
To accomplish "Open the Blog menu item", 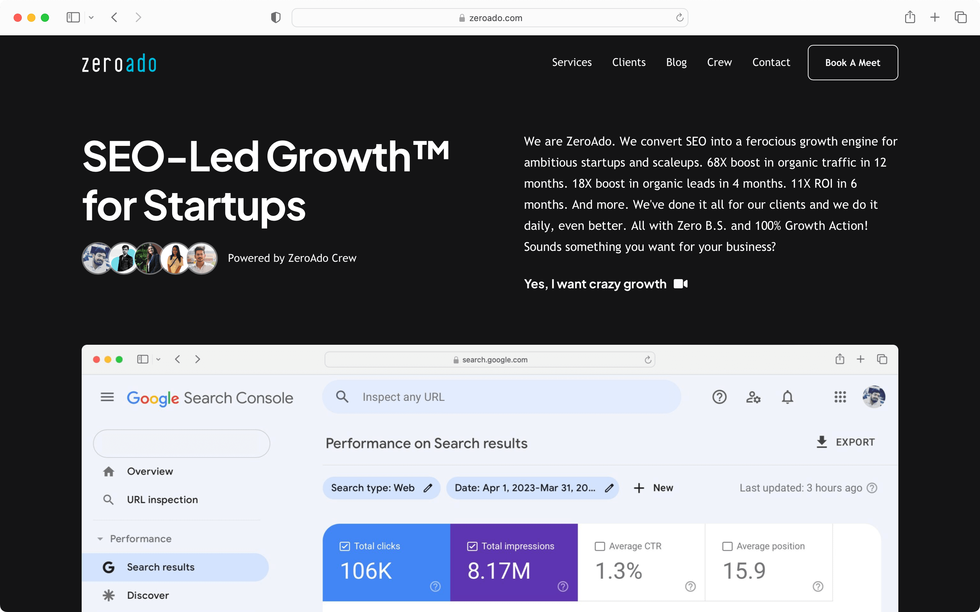I will (x=676, y=63).
